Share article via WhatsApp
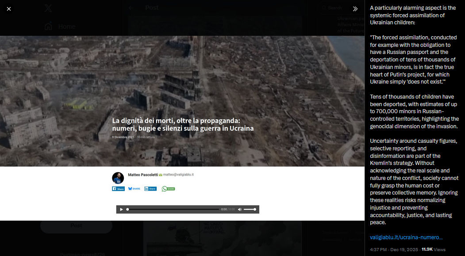Screen dimensions: 465x256 pyautogui.click(x=168, y=189)
